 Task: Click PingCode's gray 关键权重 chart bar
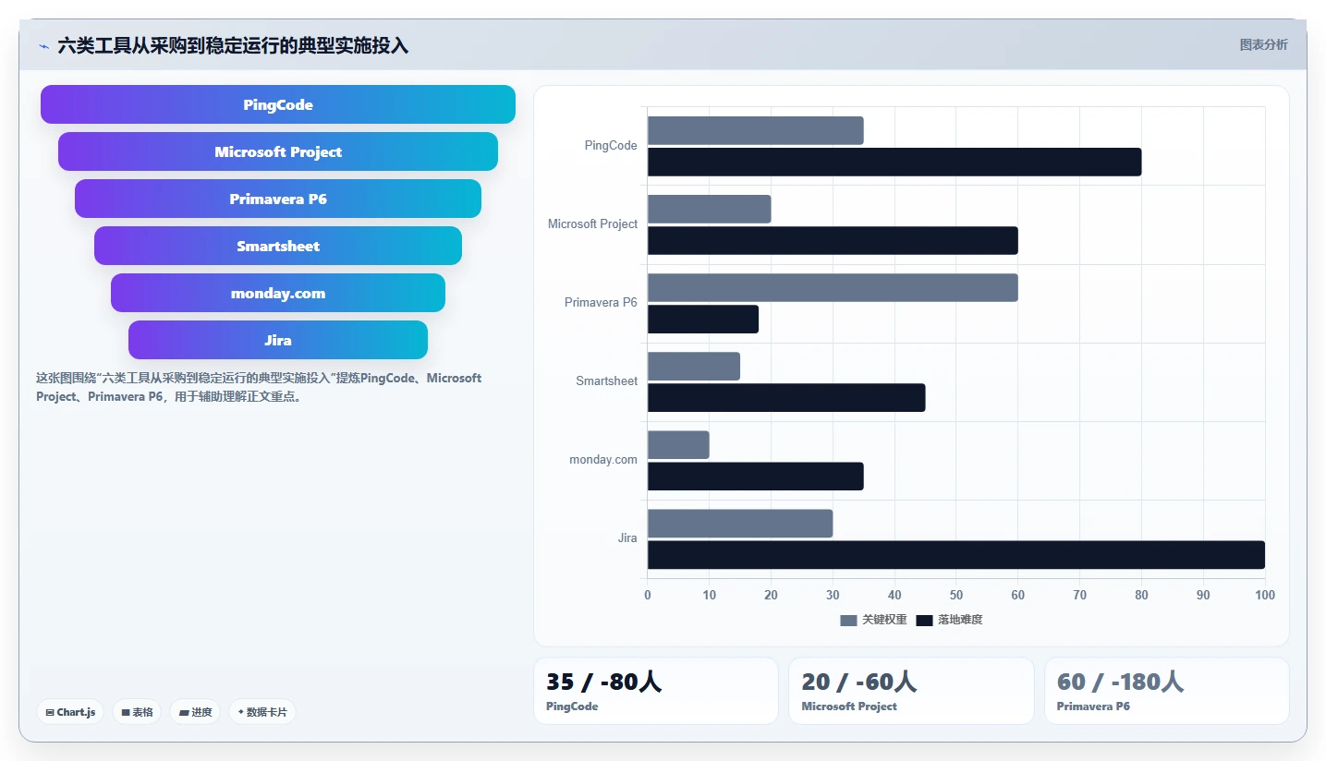coord(755,130)
